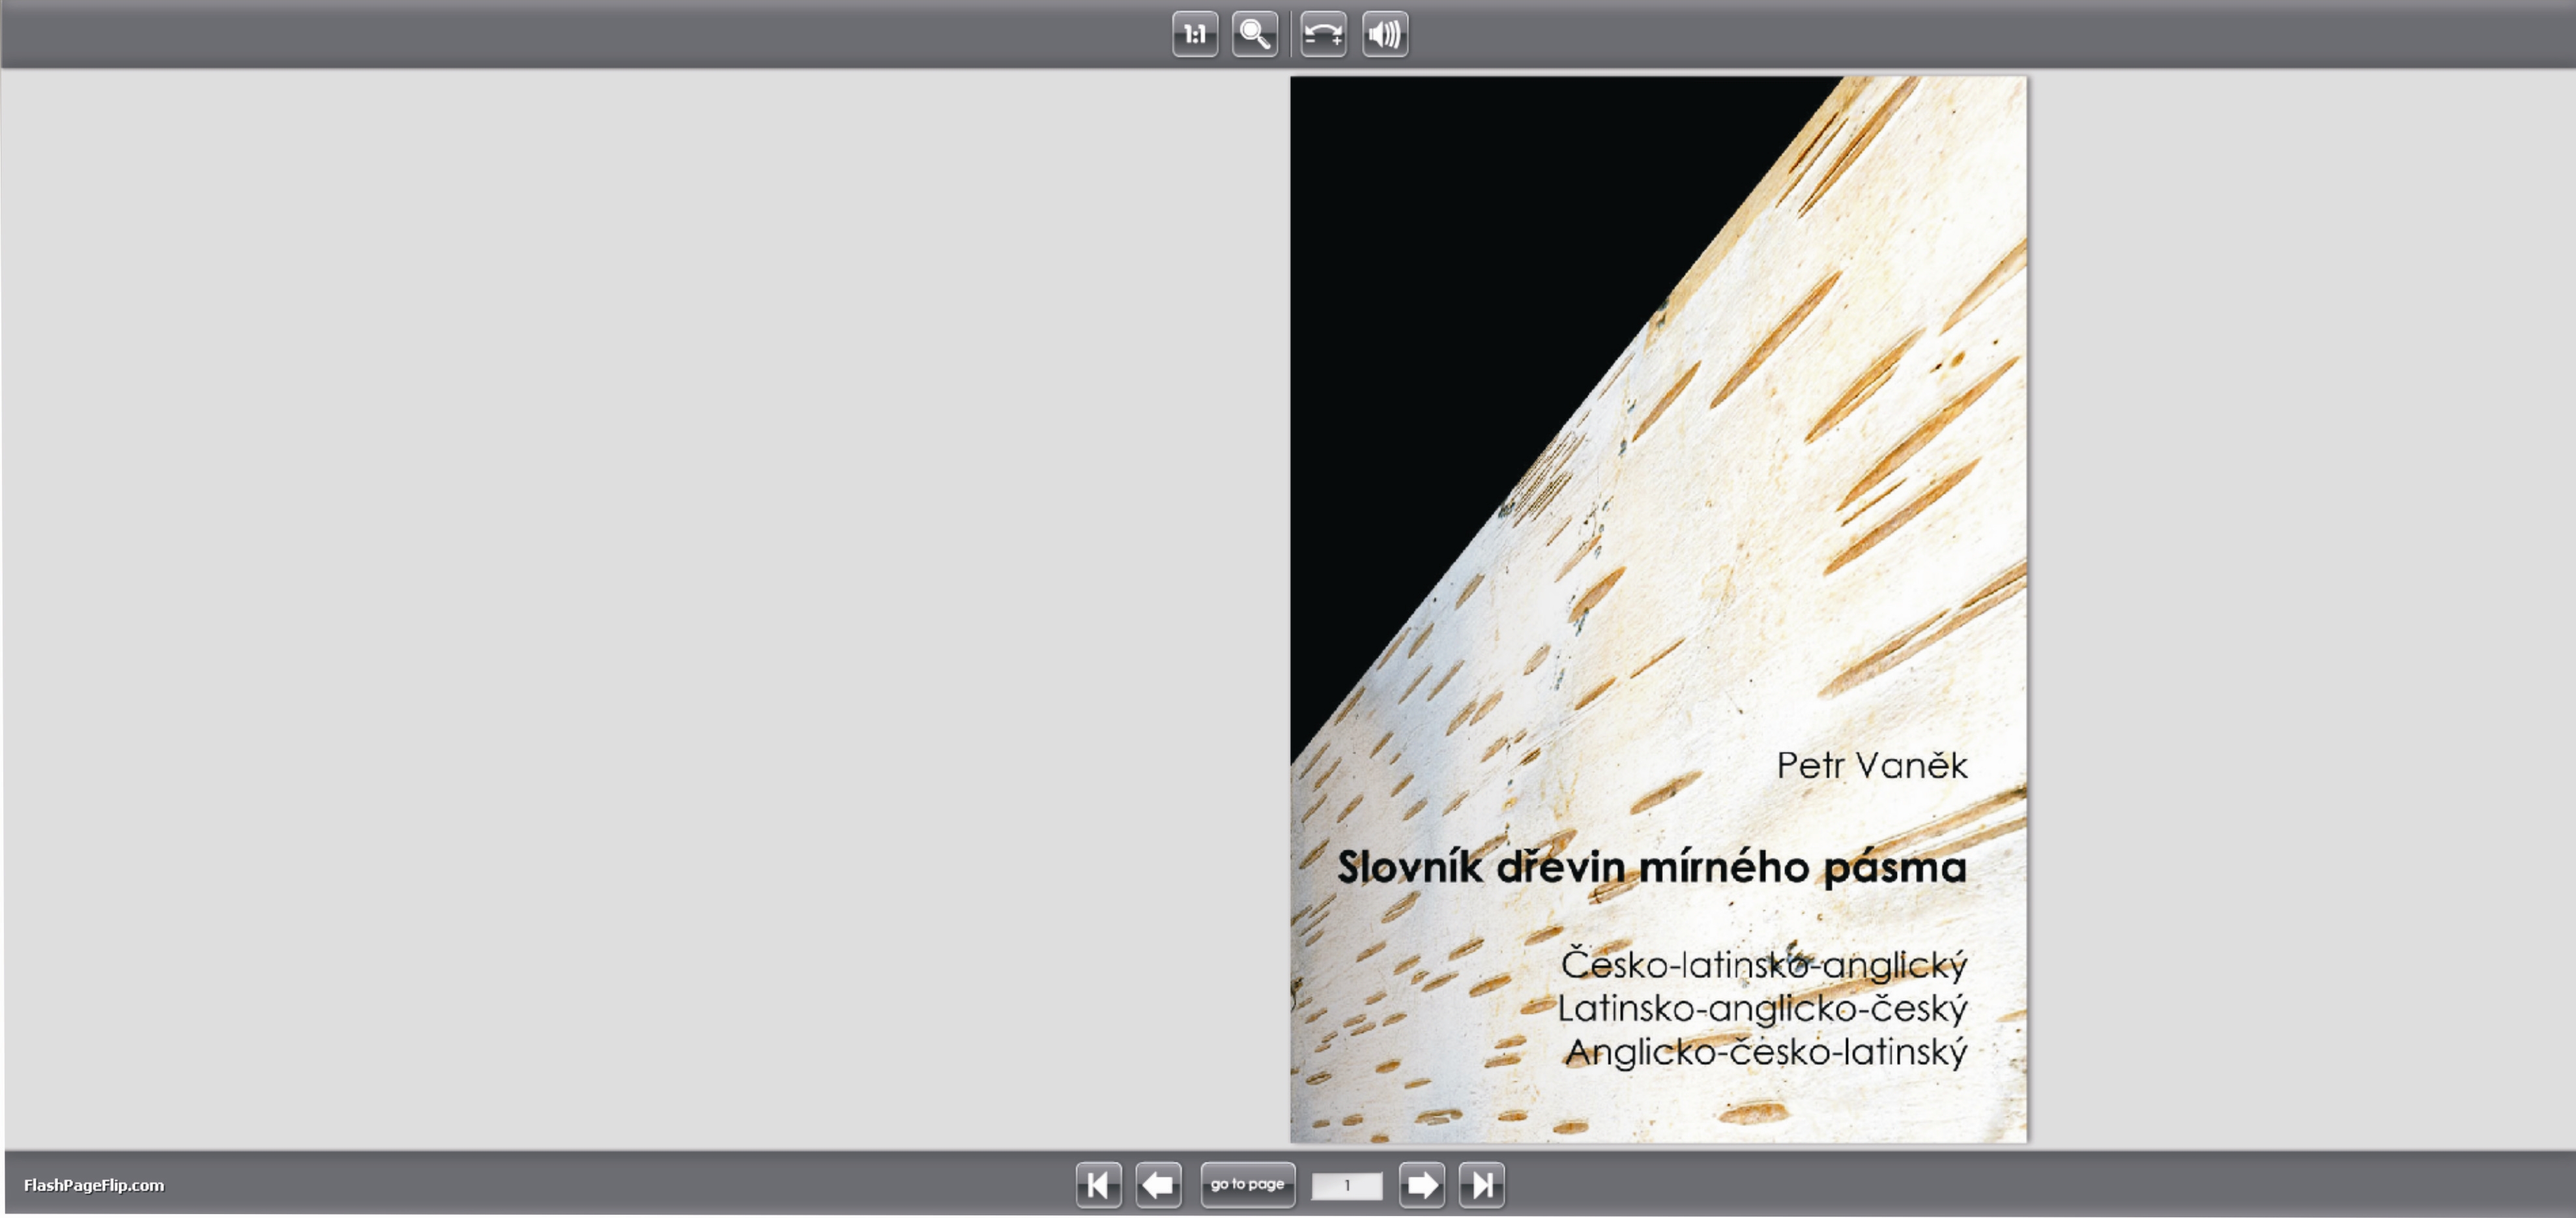Screen dimensions: 2576x1218
Task: Click the Anglicko-česko-latinský subtitle
Action: click(x=1766, y=1052)
